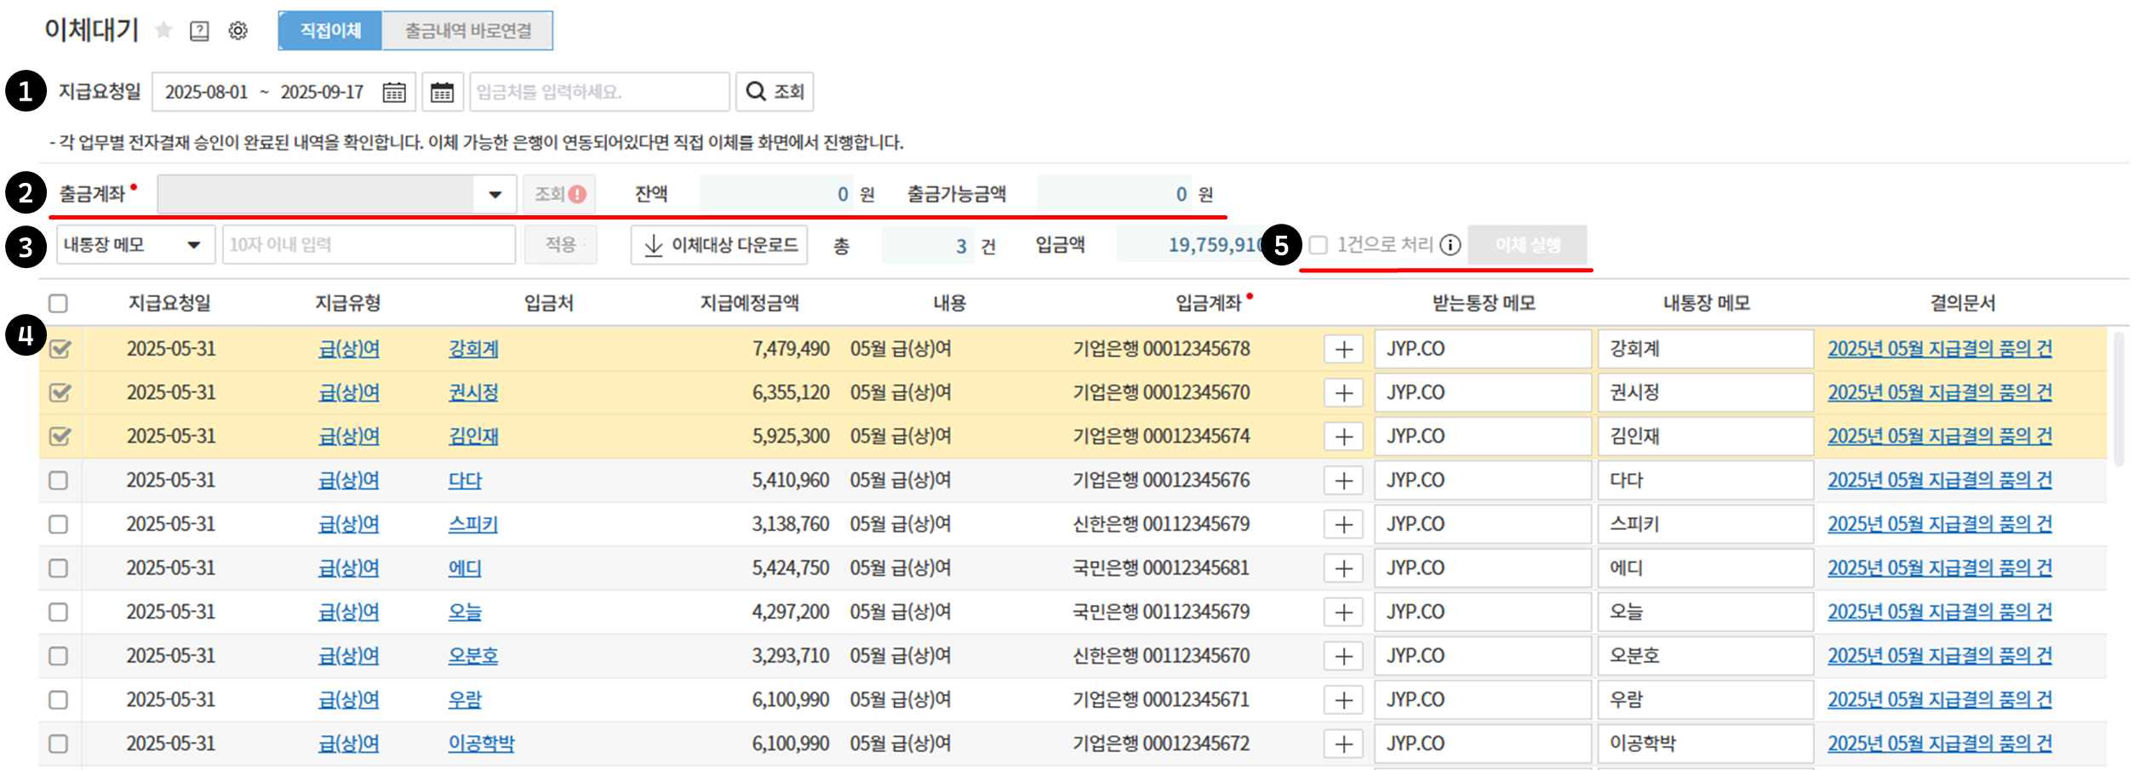Check the 다다 row checkbox
Image resolution: width=2151 pixels, height=770 pixels.
pos(59,481)
